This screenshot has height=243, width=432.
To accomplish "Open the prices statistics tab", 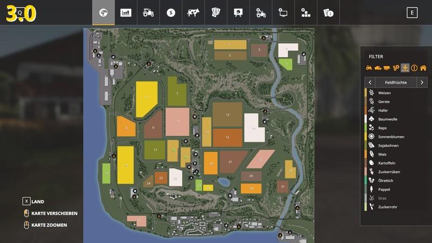I will coord(126,12).
